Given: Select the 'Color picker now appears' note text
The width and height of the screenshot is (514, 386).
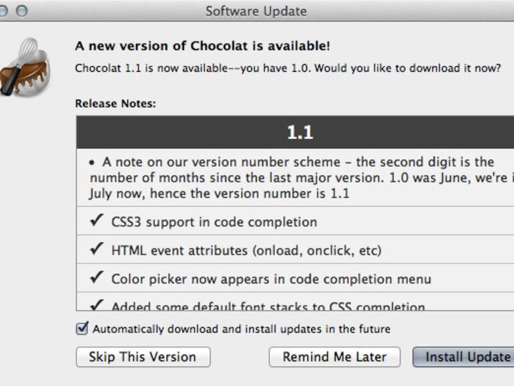Looking at the screenshot, I should (271, 279).
